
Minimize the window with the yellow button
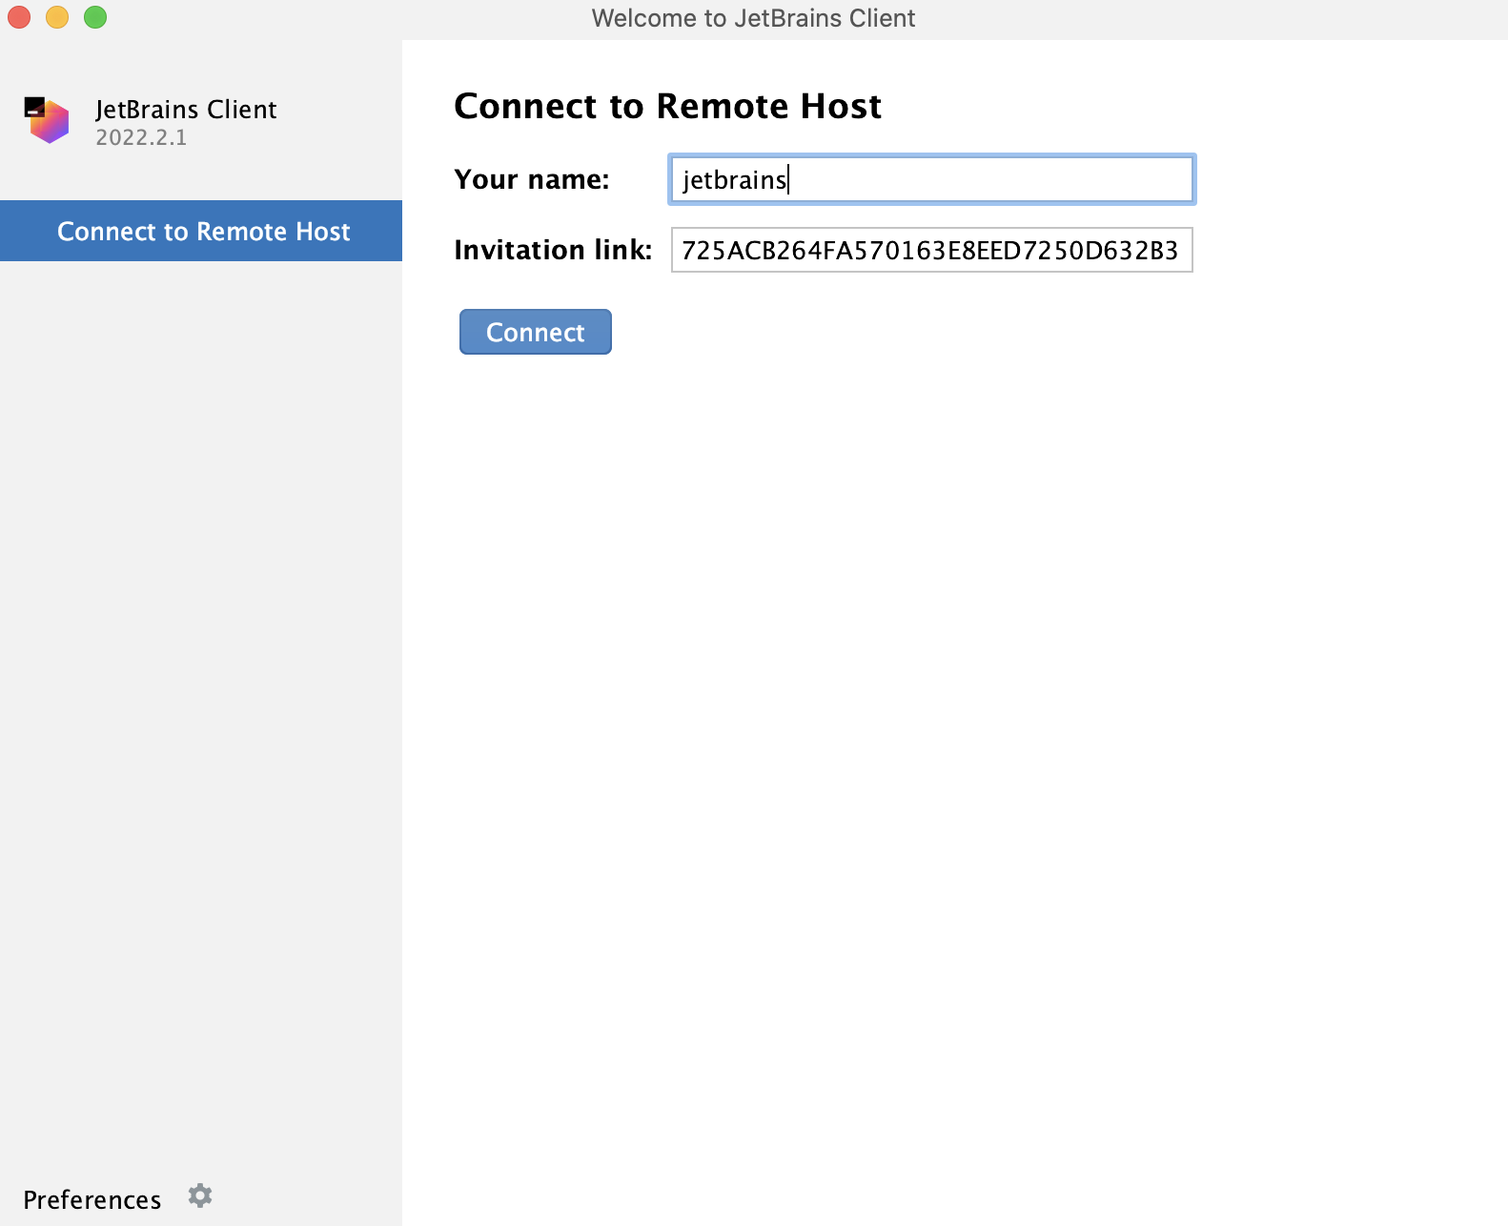coord(57,17)
